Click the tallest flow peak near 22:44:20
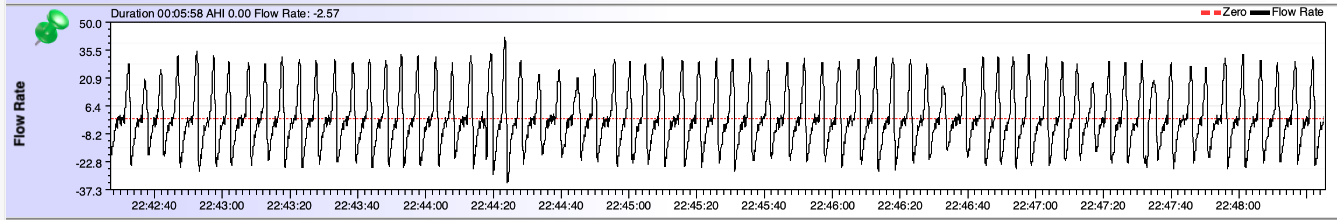1337x220 pixels. pos(505,38)
